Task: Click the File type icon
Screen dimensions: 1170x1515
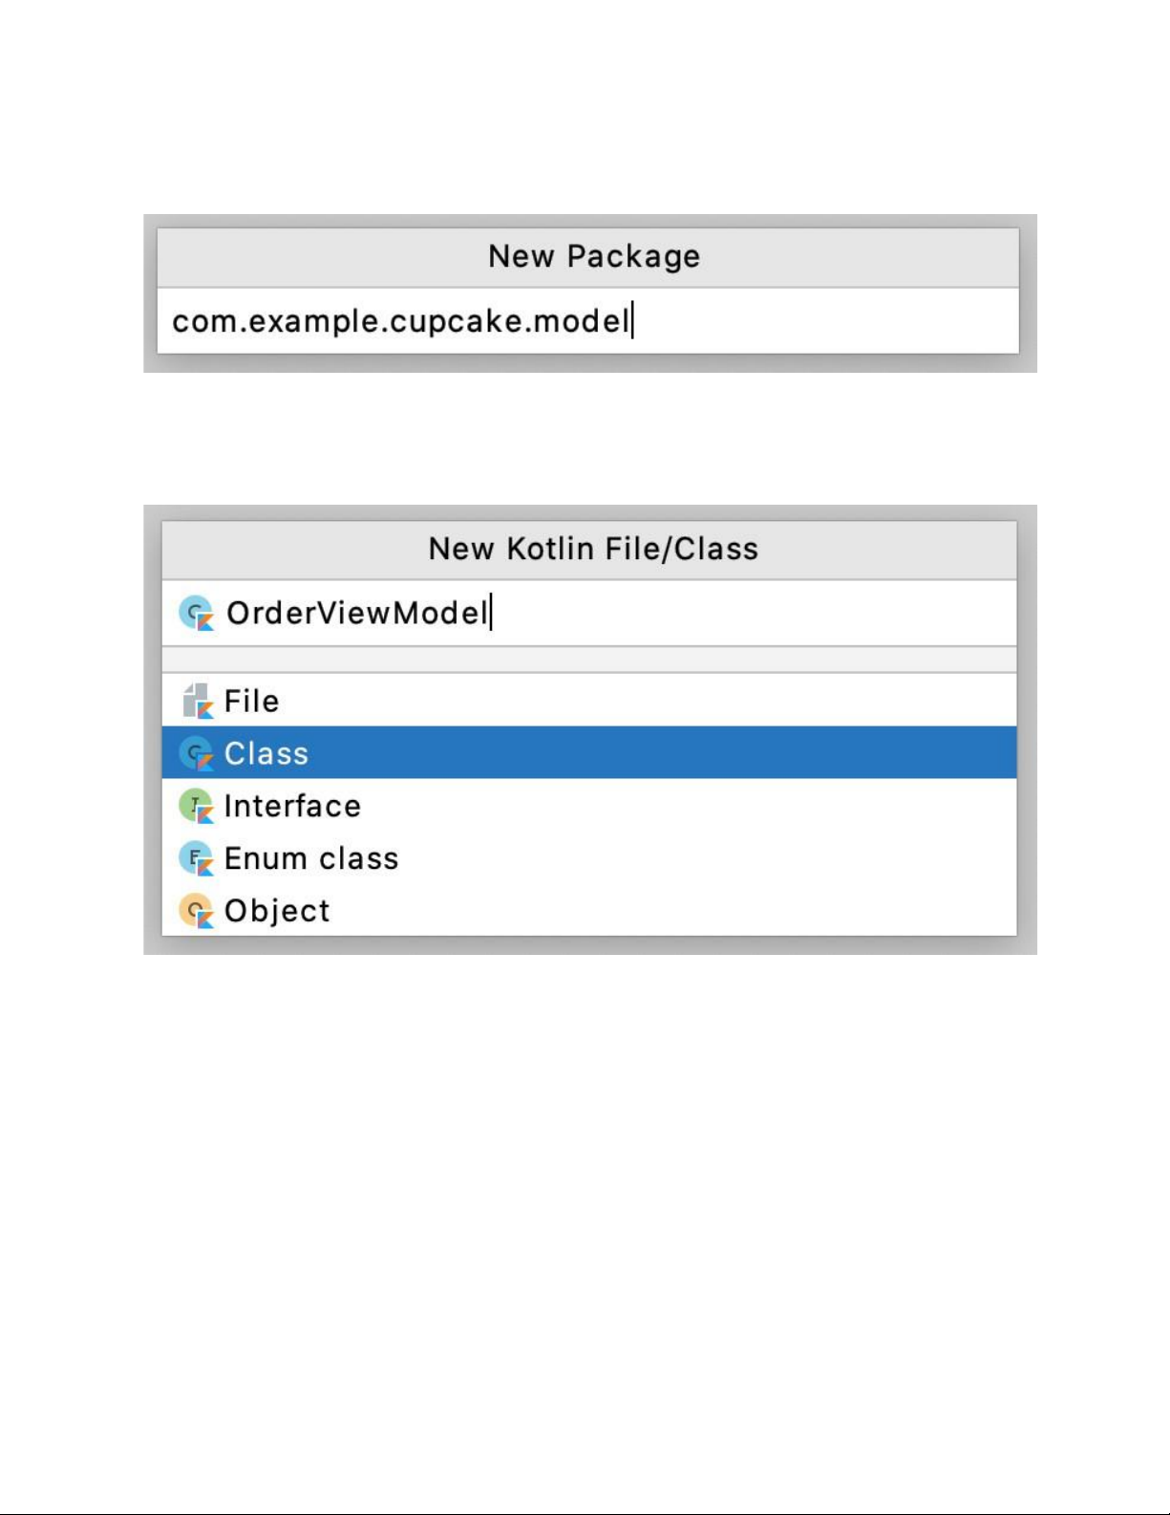Action: (x=197, y=702)
